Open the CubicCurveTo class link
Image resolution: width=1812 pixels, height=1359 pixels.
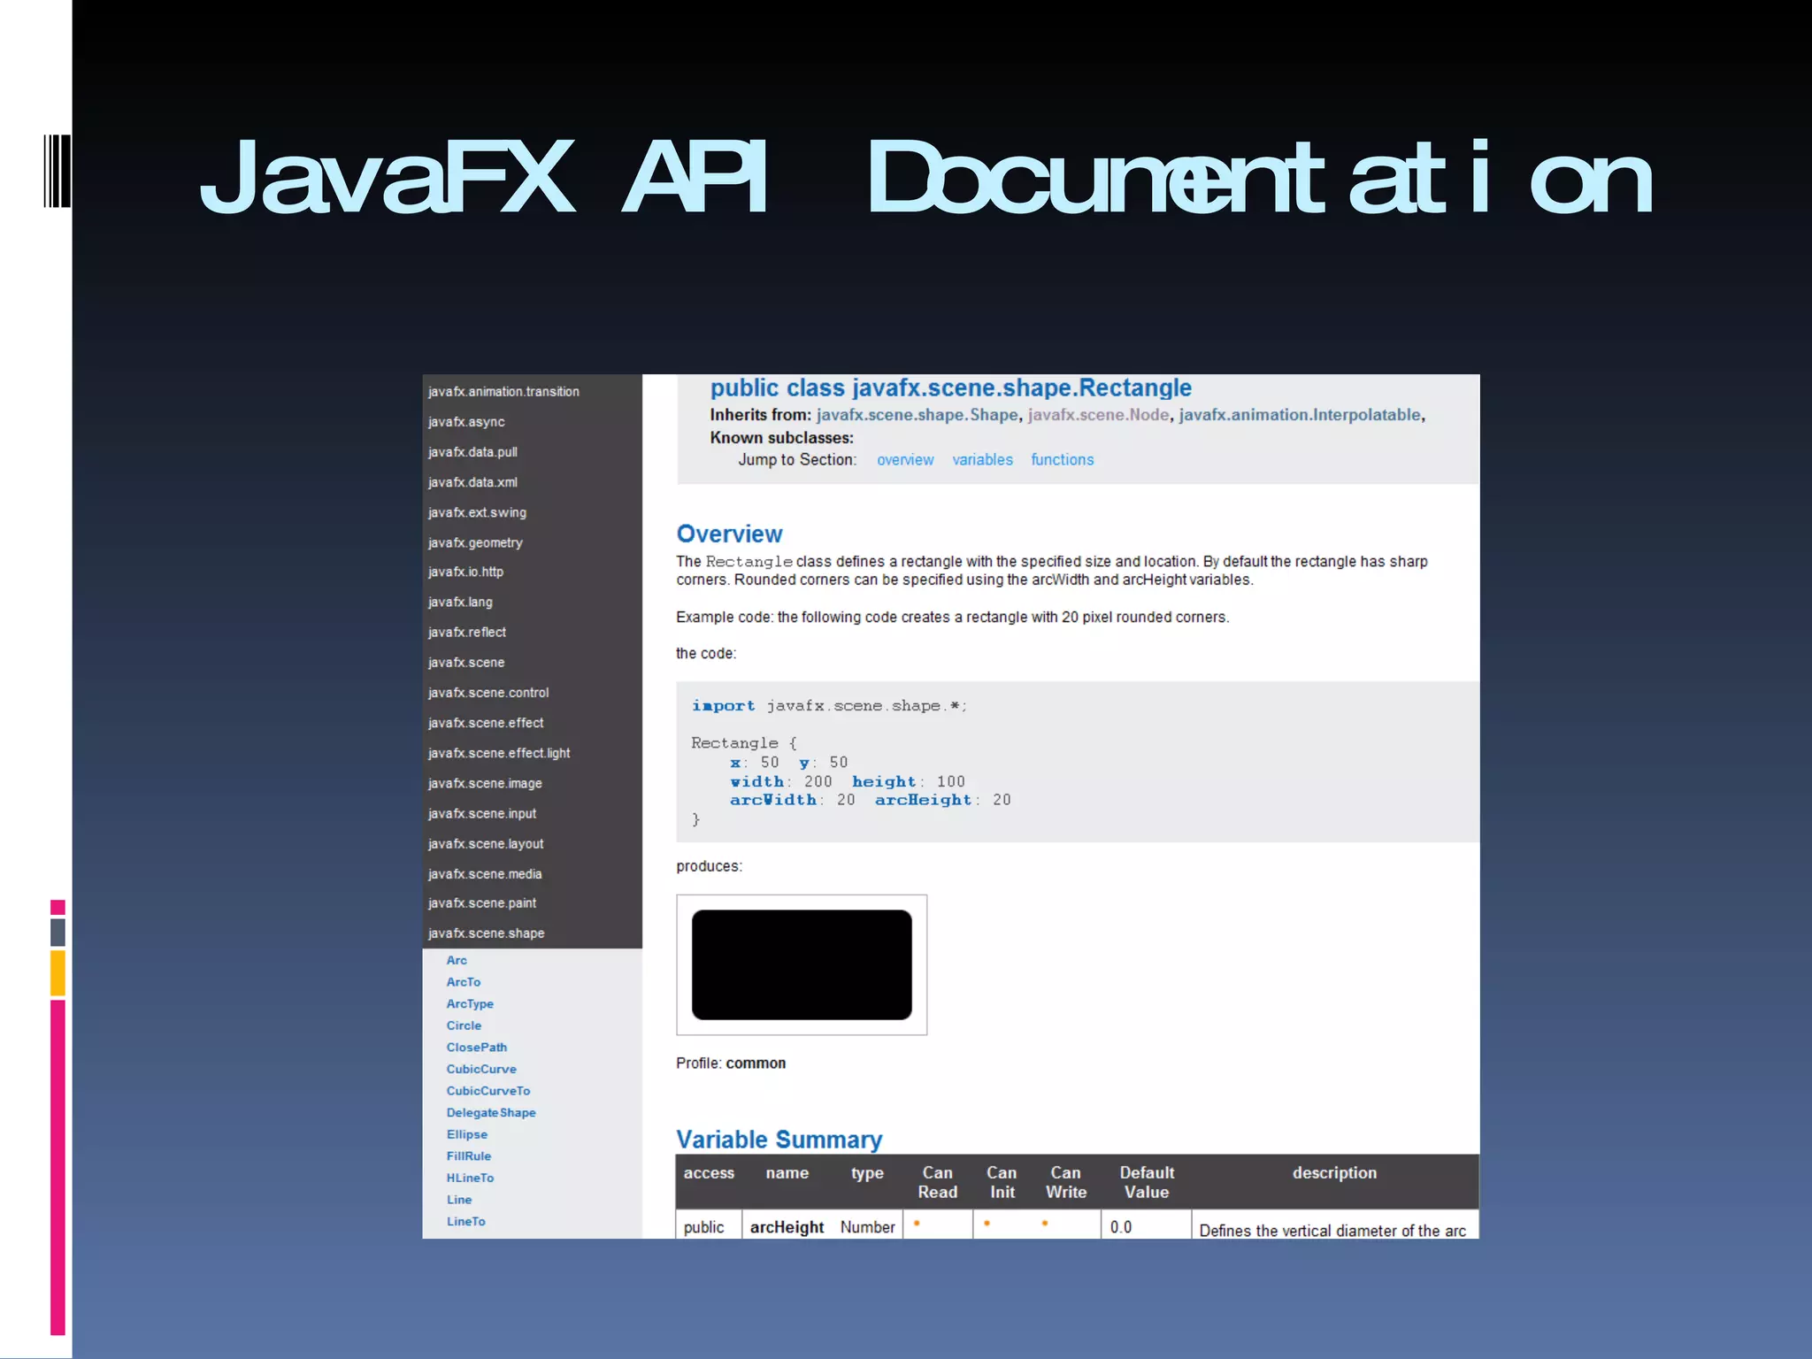[x=488, y=1091]
